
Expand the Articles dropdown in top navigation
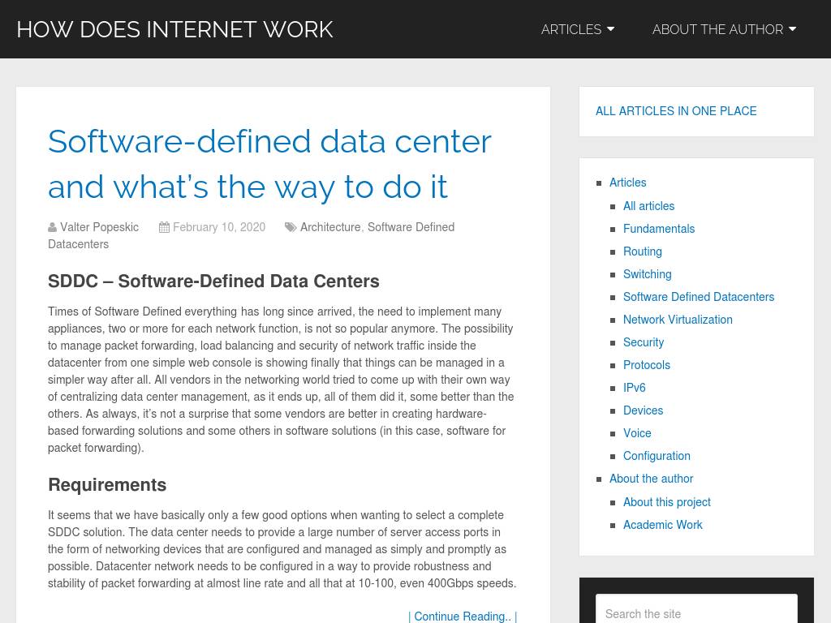coord(578,29)
